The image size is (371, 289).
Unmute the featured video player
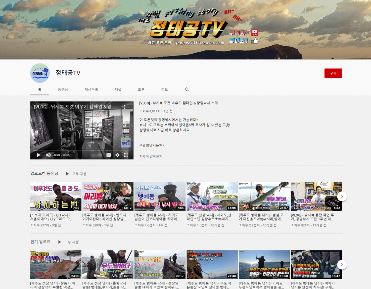tap(49, 155)
